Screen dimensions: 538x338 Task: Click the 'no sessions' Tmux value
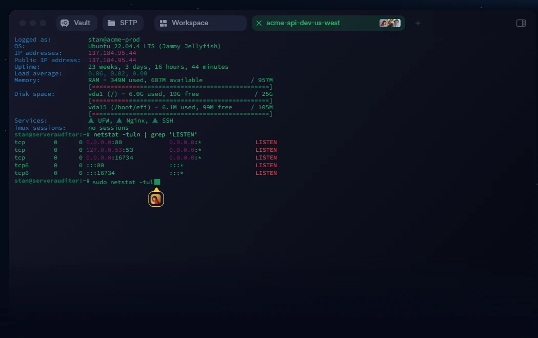(108, 128)
